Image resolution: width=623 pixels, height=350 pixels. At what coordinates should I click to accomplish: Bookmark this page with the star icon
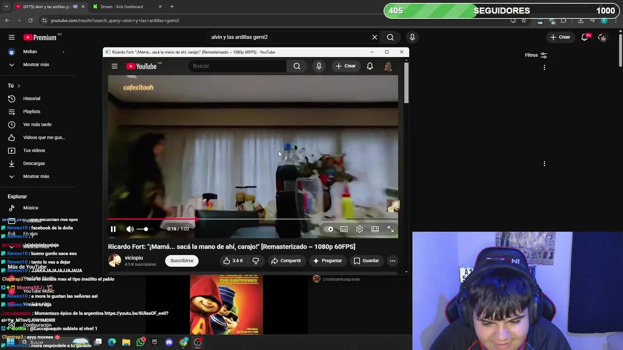click(x=524, y=20)
